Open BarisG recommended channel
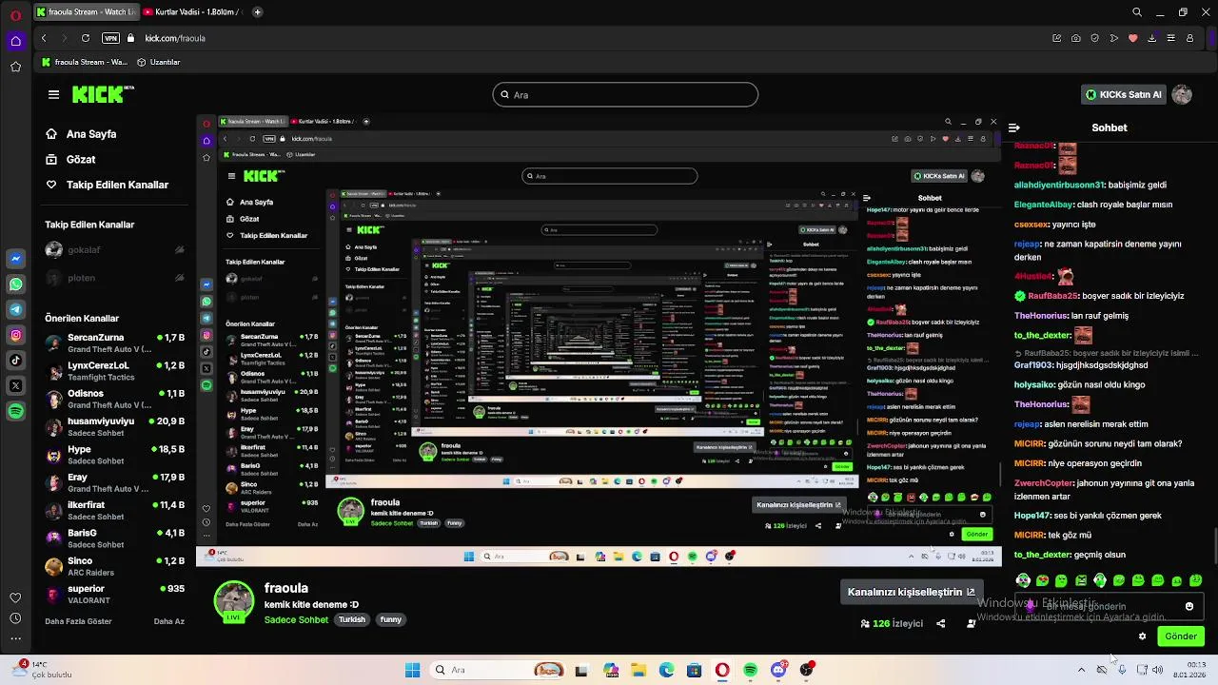Screen dimensions: 1218x685 tap(114, 538)
